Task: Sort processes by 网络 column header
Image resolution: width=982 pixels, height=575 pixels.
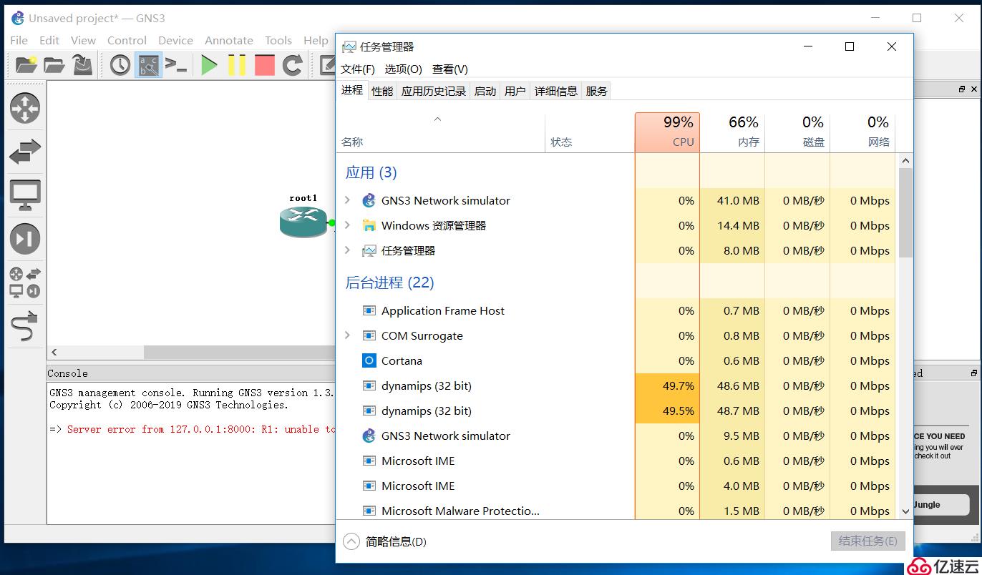Action: (862, 132)
